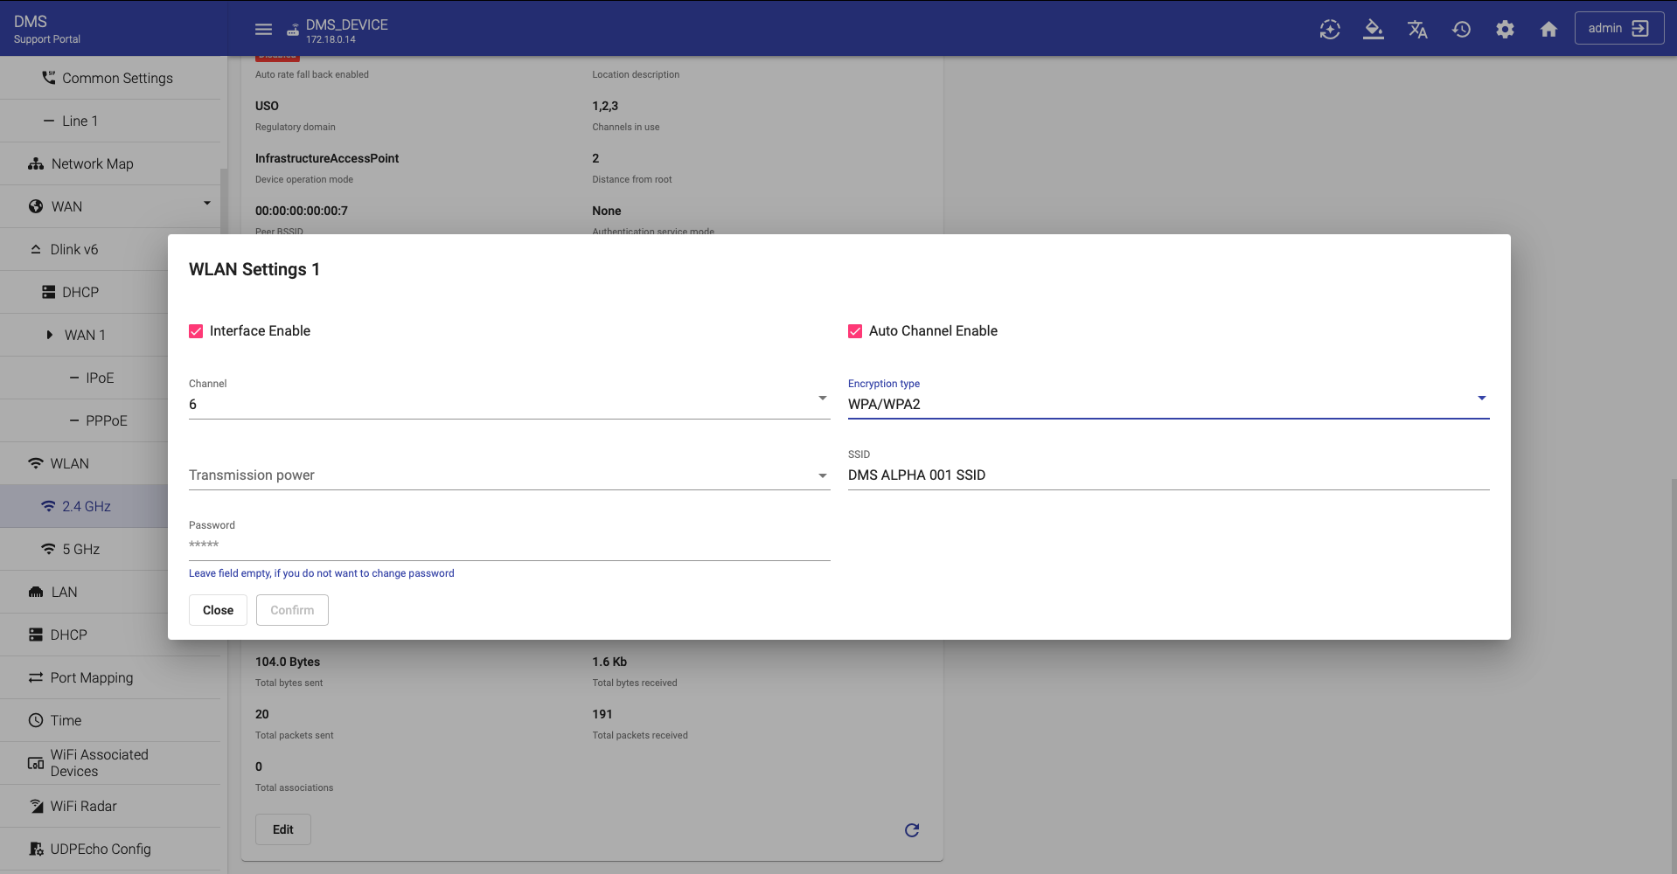Click the Close button in dialog

[x=218, y=610]
